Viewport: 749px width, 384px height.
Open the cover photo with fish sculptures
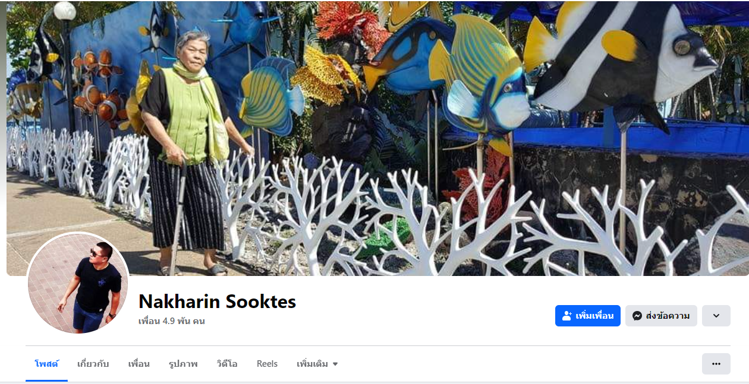pos(377,138)
